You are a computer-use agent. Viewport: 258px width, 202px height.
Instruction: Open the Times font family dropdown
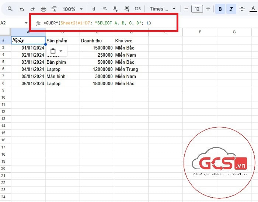(x=163, y=9)
